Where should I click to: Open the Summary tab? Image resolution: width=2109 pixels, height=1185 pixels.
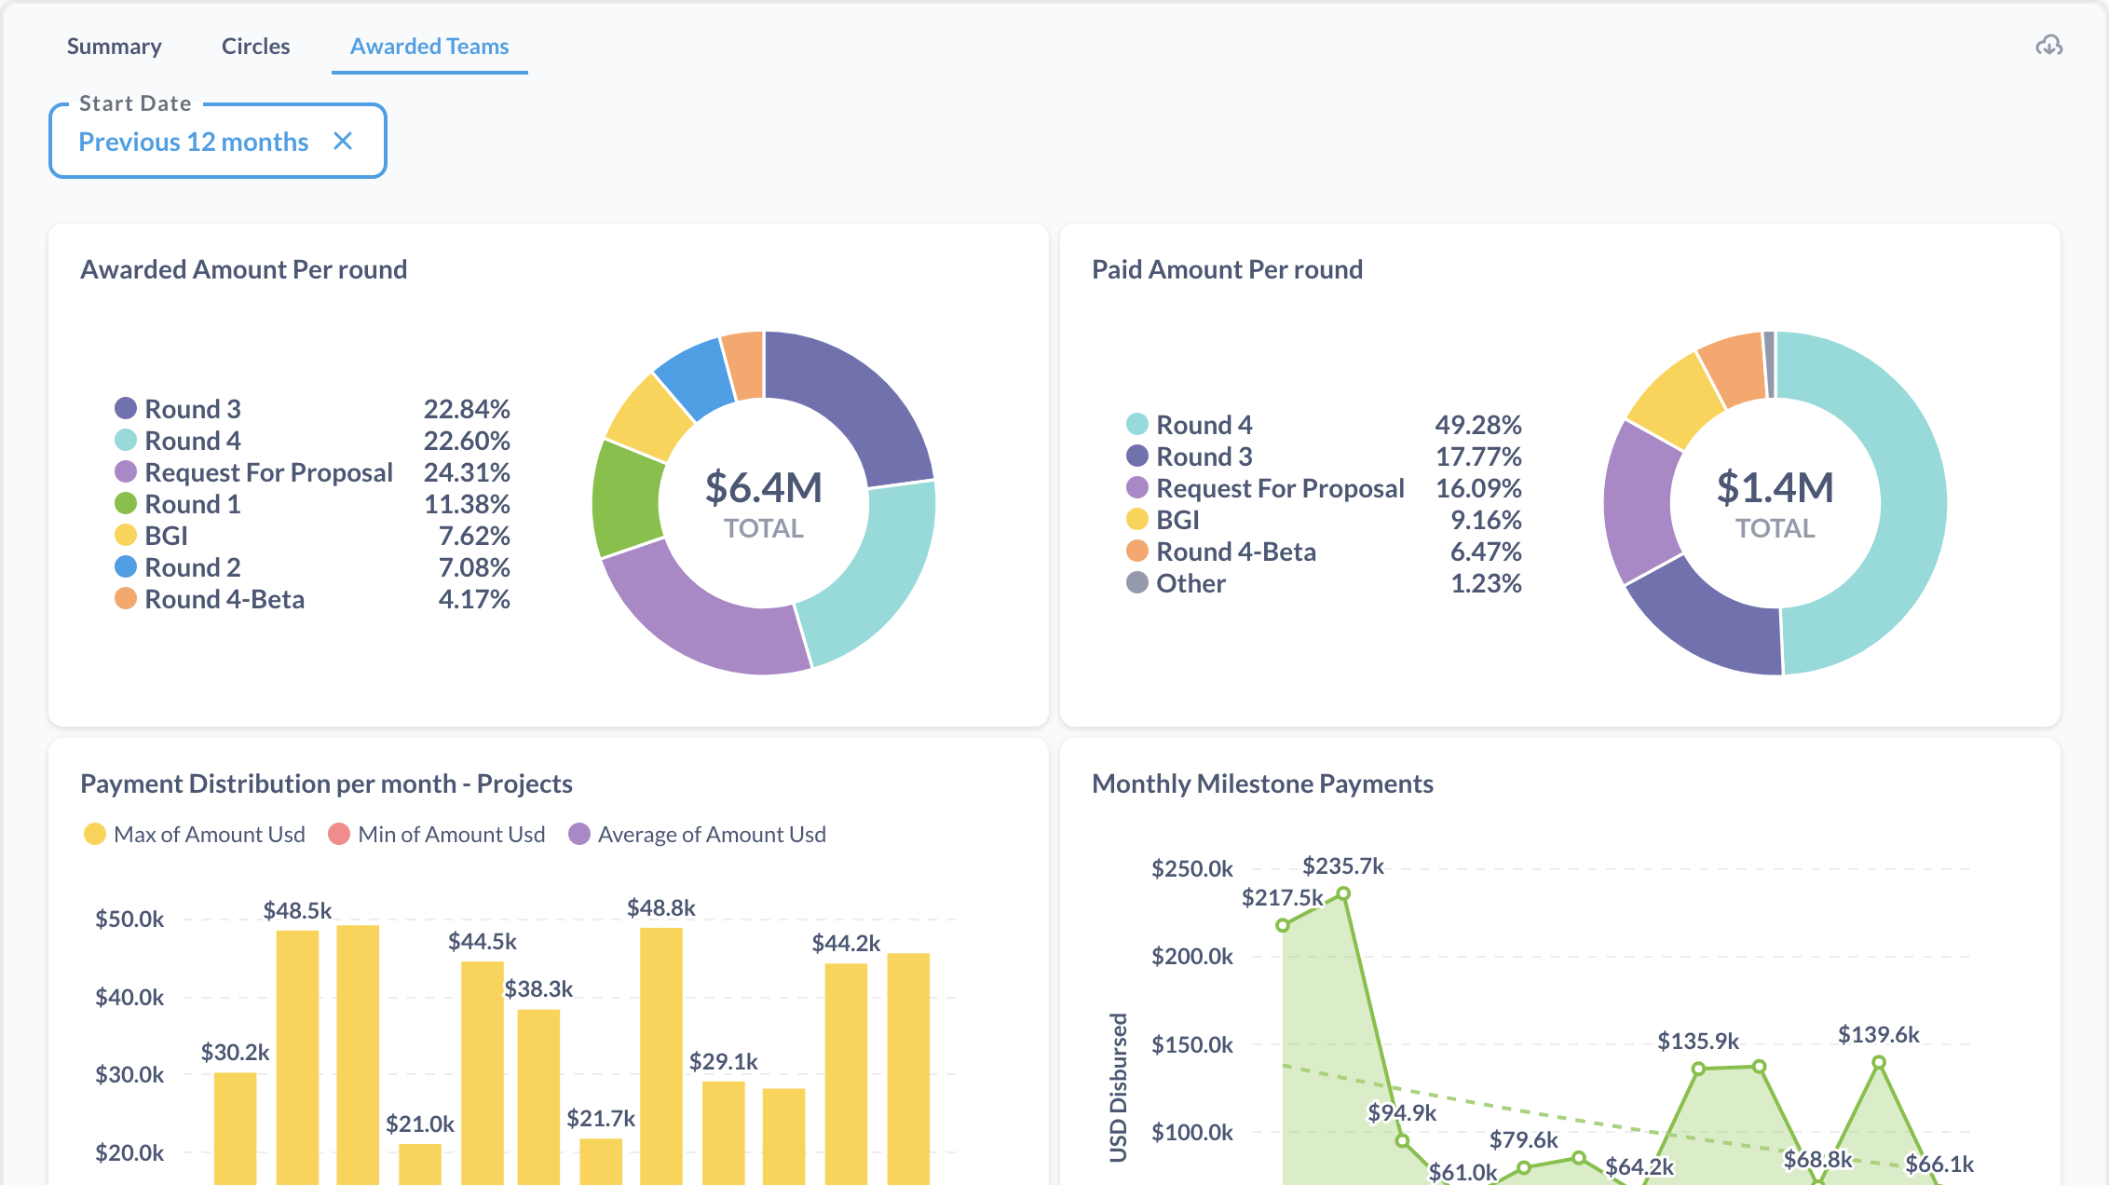tap(114, 46)
